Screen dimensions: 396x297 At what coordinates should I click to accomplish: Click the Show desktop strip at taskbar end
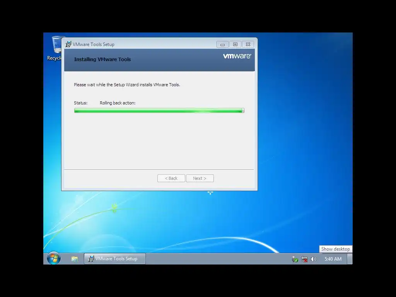point(350,259)
